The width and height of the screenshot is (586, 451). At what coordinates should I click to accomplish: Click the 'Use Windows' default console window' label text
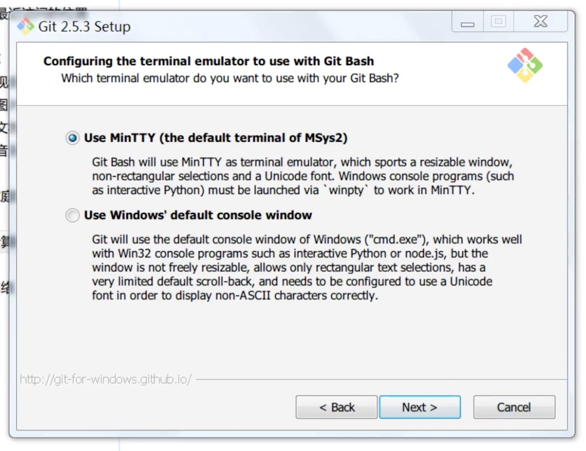pos(198,215)
